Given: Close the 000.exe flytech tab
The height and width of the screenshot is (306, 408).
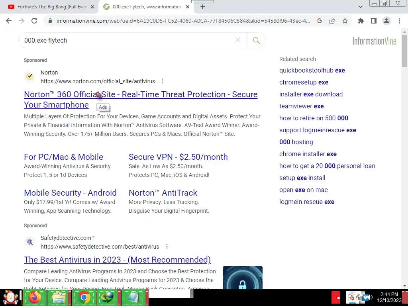Looking at the screenshot, I should point(188,7).
